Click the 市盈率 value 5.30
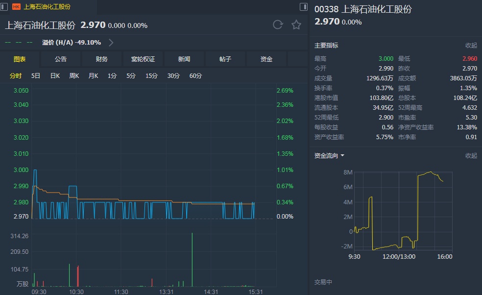The height and width of the screenshot is (295, 482). click(x=471, y=118)
